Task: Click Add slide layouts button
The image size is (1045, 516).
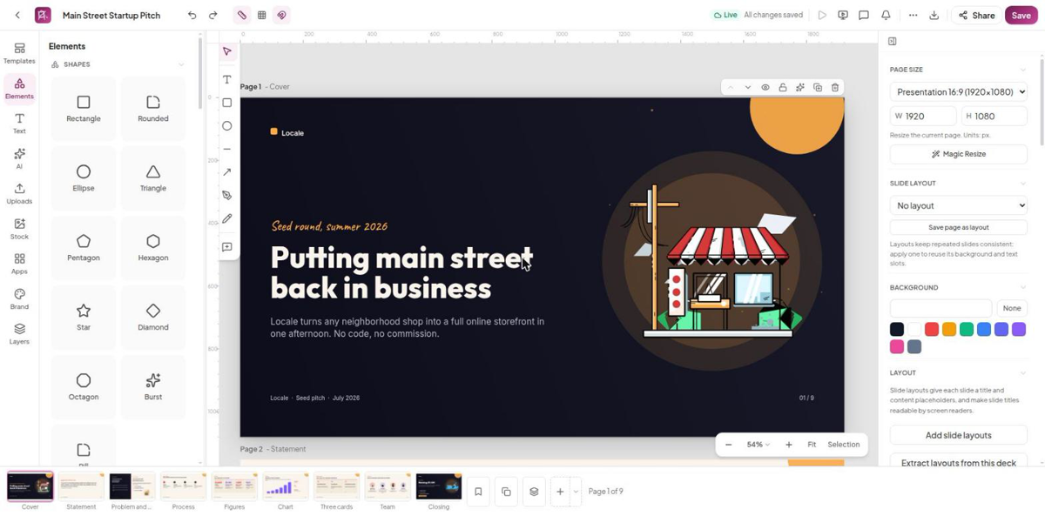Action: pos(959,435)
